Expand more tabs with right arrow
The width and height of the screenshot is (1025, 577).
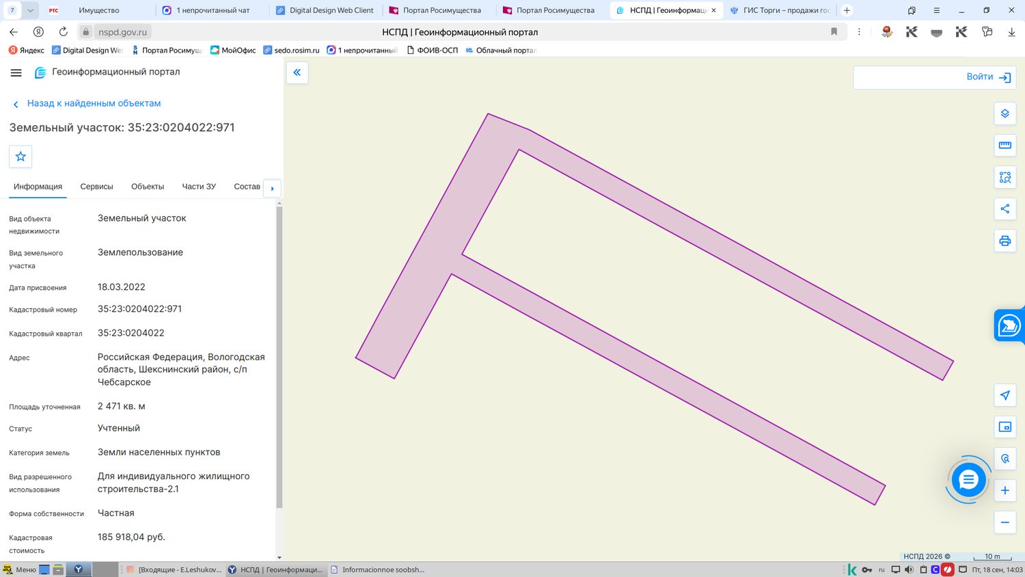pos(272,188)
